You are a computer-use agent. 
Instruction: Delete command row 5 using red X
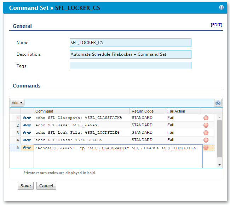tap(206, 147)
